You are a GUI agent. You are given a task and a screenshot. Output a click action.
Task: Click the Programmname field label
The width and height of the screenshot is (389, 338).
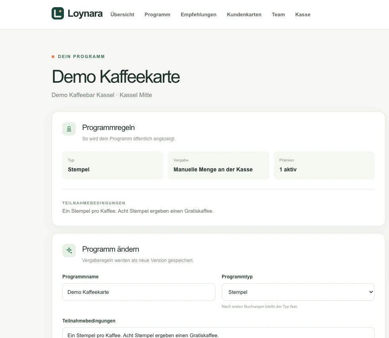[80, 277]
